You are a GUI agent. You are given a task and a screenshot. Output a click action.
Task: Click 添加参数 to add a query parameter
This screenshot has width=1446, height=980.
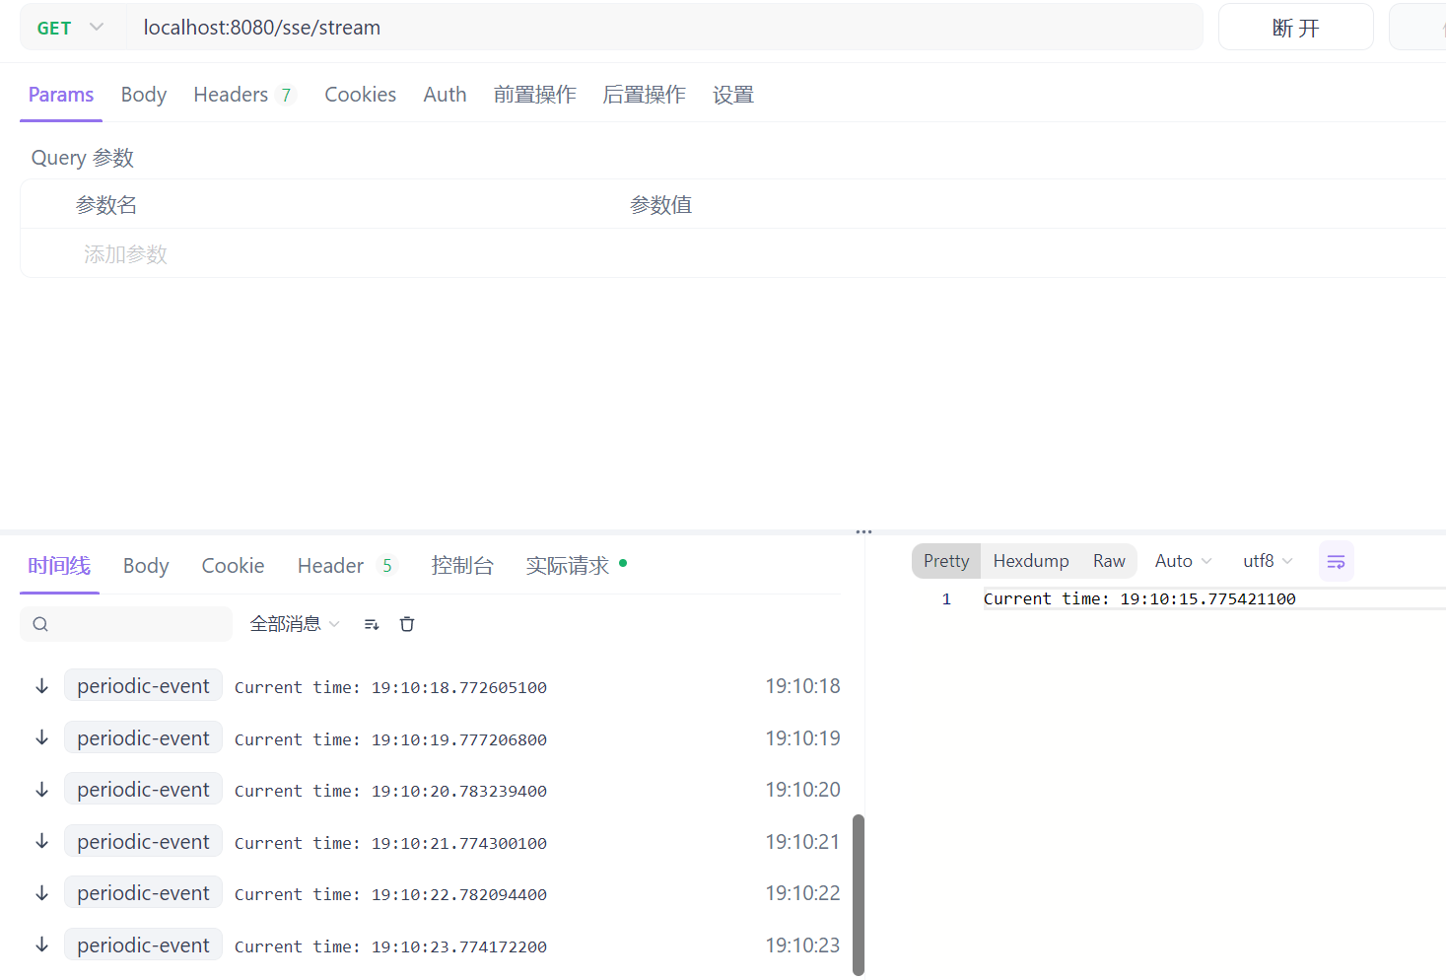[x=125, y=253]
